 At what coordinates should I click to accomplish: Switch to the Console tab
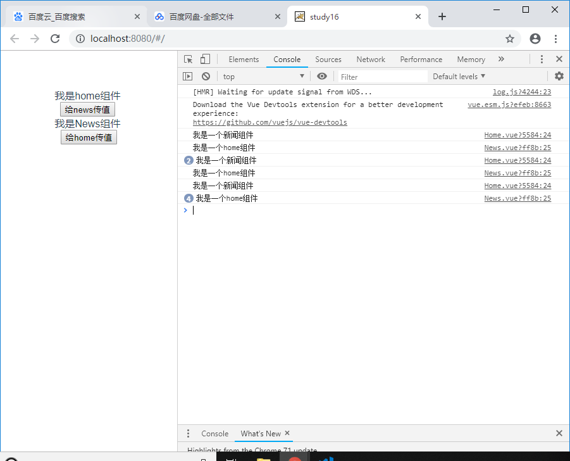[x=287, y=60]
